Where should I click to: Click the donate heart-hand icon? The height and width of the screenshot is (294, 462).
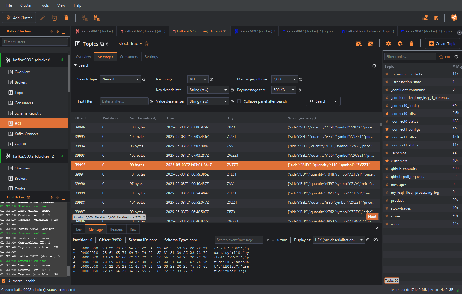[425, 18]
